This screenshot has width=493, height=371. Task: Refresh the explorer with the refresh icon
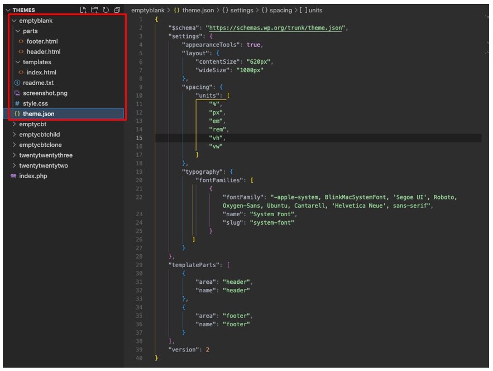coord(106,10)
